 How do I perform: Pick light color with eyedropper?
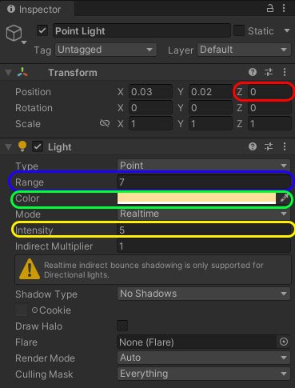point(284,198)
